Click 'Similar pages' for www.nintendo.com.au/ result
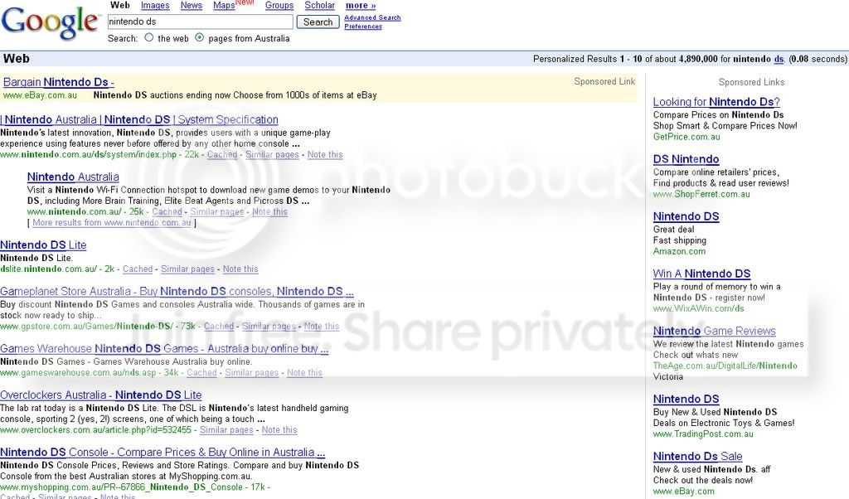 pyautogui.click(x=216, y=211)
